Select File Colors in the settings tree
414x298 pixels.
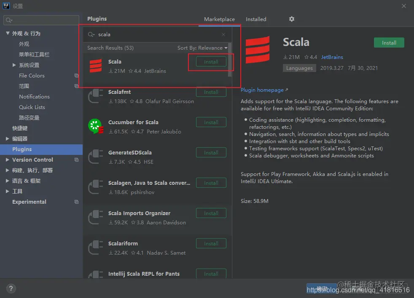[x=32, y=76]
